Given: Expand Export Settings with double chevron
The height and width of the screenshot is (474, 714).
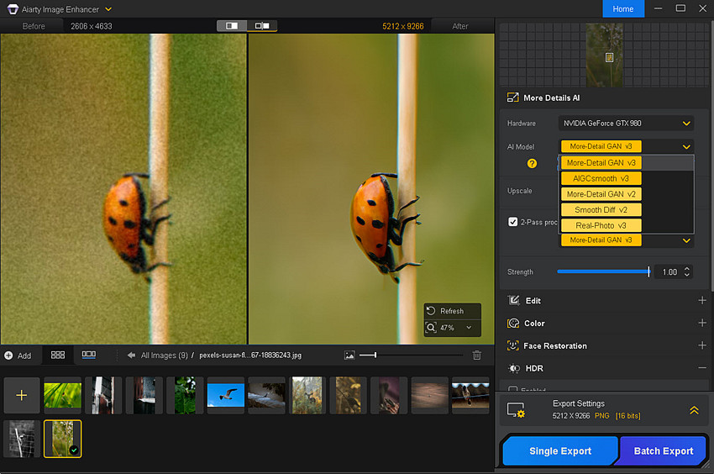Looking at the screenshot, I should coord(694,410).
